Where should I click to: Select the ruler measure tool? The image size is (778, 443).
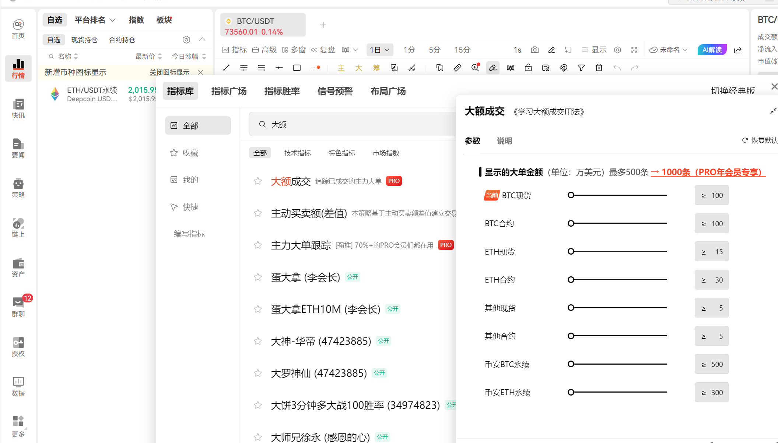pos(457,68)
